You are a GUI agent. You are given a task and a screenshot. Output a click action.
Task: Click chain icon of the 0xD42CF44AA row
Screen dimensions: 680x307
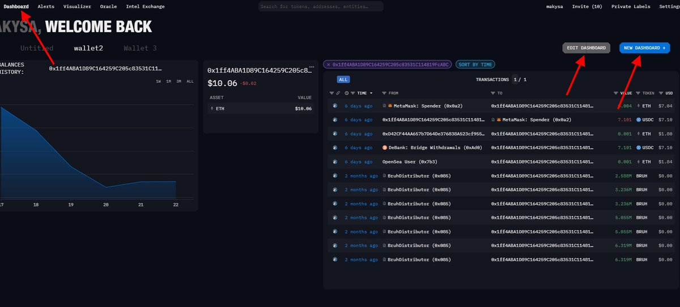point(334,134)
